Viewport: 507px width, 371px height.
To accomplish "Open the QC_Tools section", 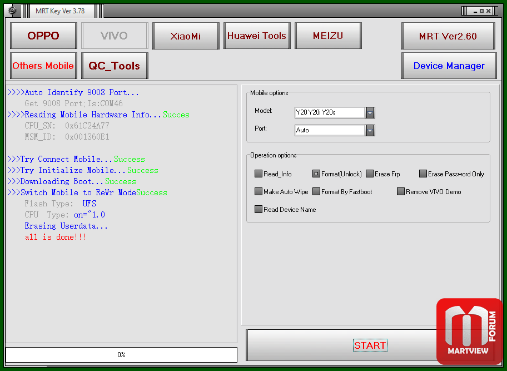I will tap(115, 66).
